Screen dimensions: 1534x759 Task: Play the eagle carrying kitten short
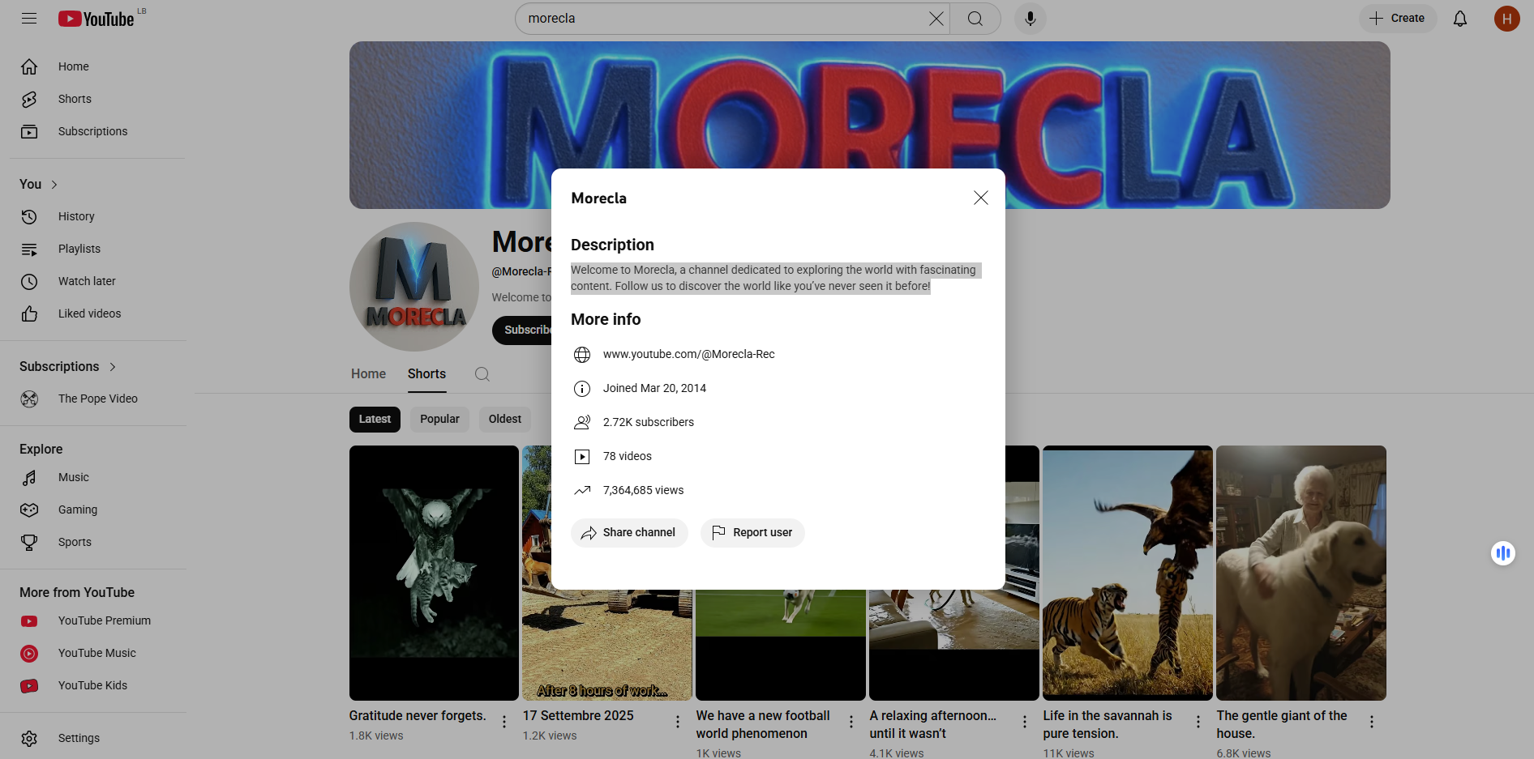pos(434,573)
